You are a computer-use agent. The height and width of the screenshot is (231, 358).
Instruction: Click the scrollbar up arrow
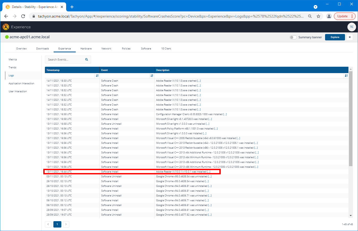pos(351,69)
